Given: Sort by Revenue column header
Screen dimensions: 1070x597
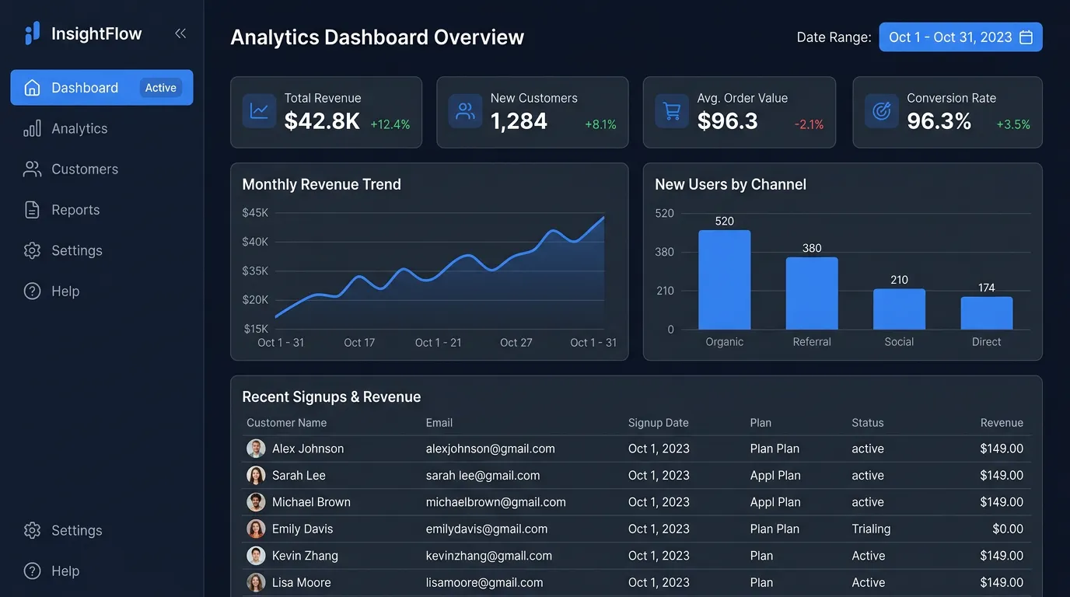Looking at the screenshot, I should click(1002, 423).
